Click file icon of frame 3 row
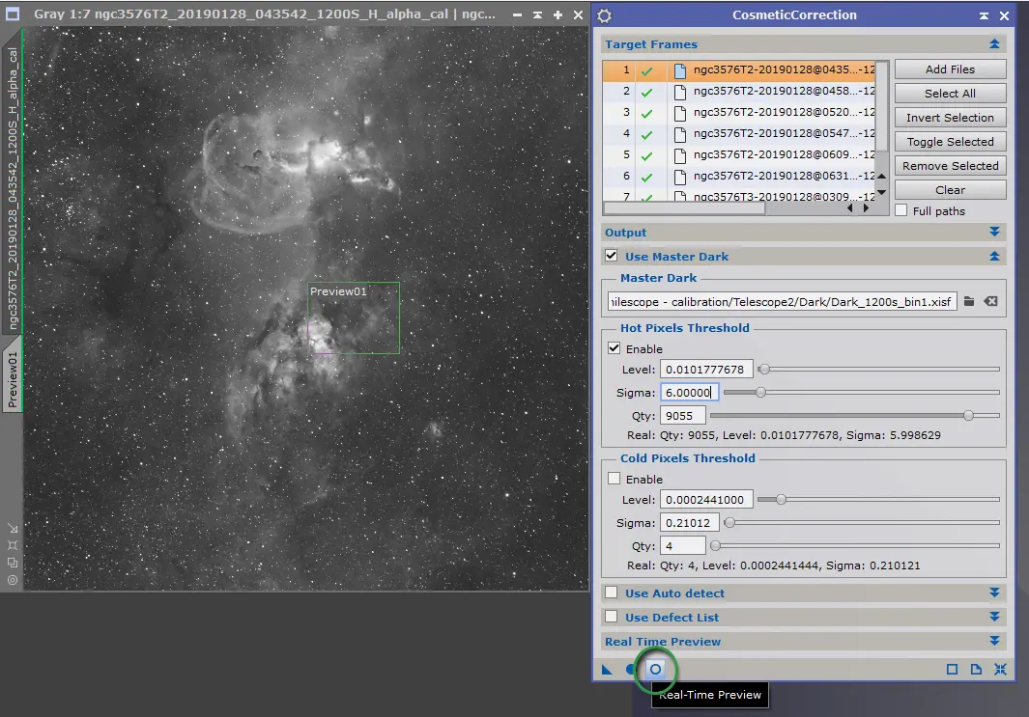1029x717 pixels. point(680,113)
